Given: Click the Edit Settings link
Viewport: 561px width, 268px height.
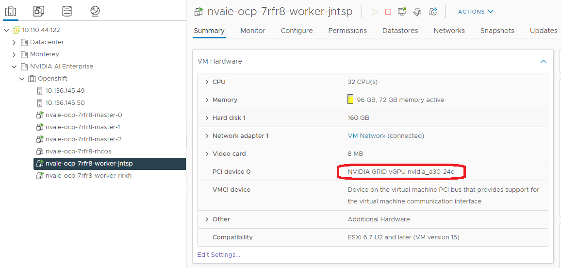Looking at the screenshot, I should point(218,255).
